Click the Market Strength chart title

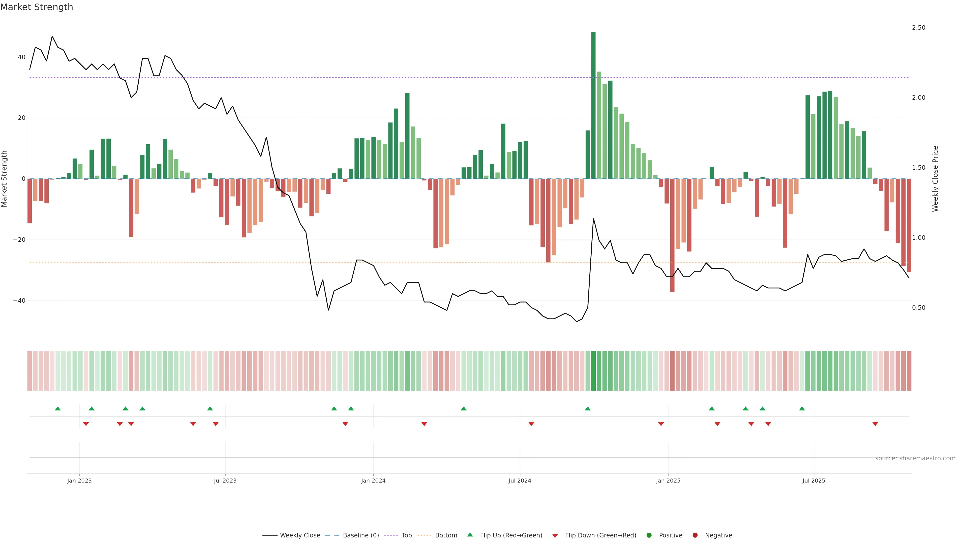point(37,7)
